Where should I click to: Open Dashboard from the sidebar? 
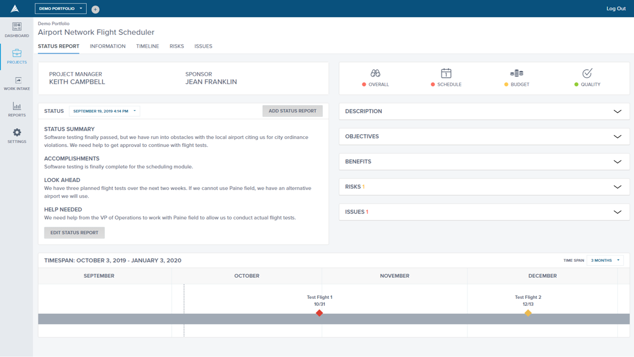tap(17, 30)
